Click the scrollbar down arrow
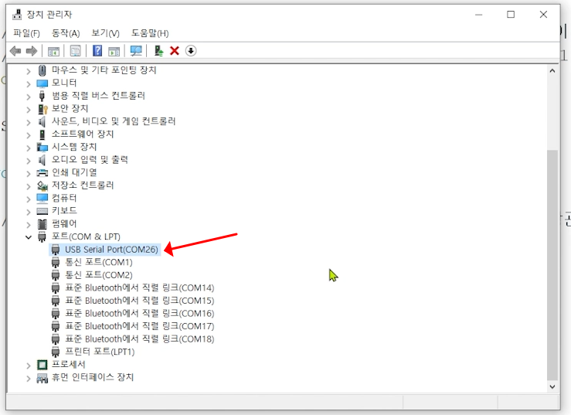Screen dimensions: 571x415 click(552, 386)
